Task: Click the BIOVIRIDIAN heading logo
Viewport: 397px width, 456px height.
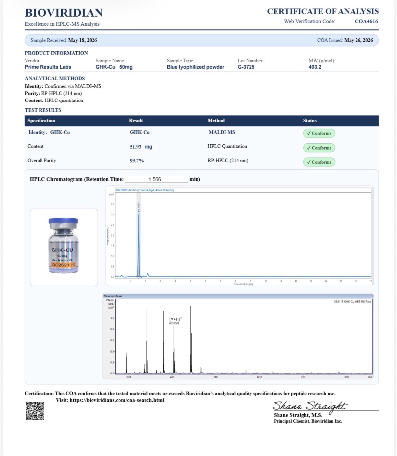Action: tap(64, 13)
